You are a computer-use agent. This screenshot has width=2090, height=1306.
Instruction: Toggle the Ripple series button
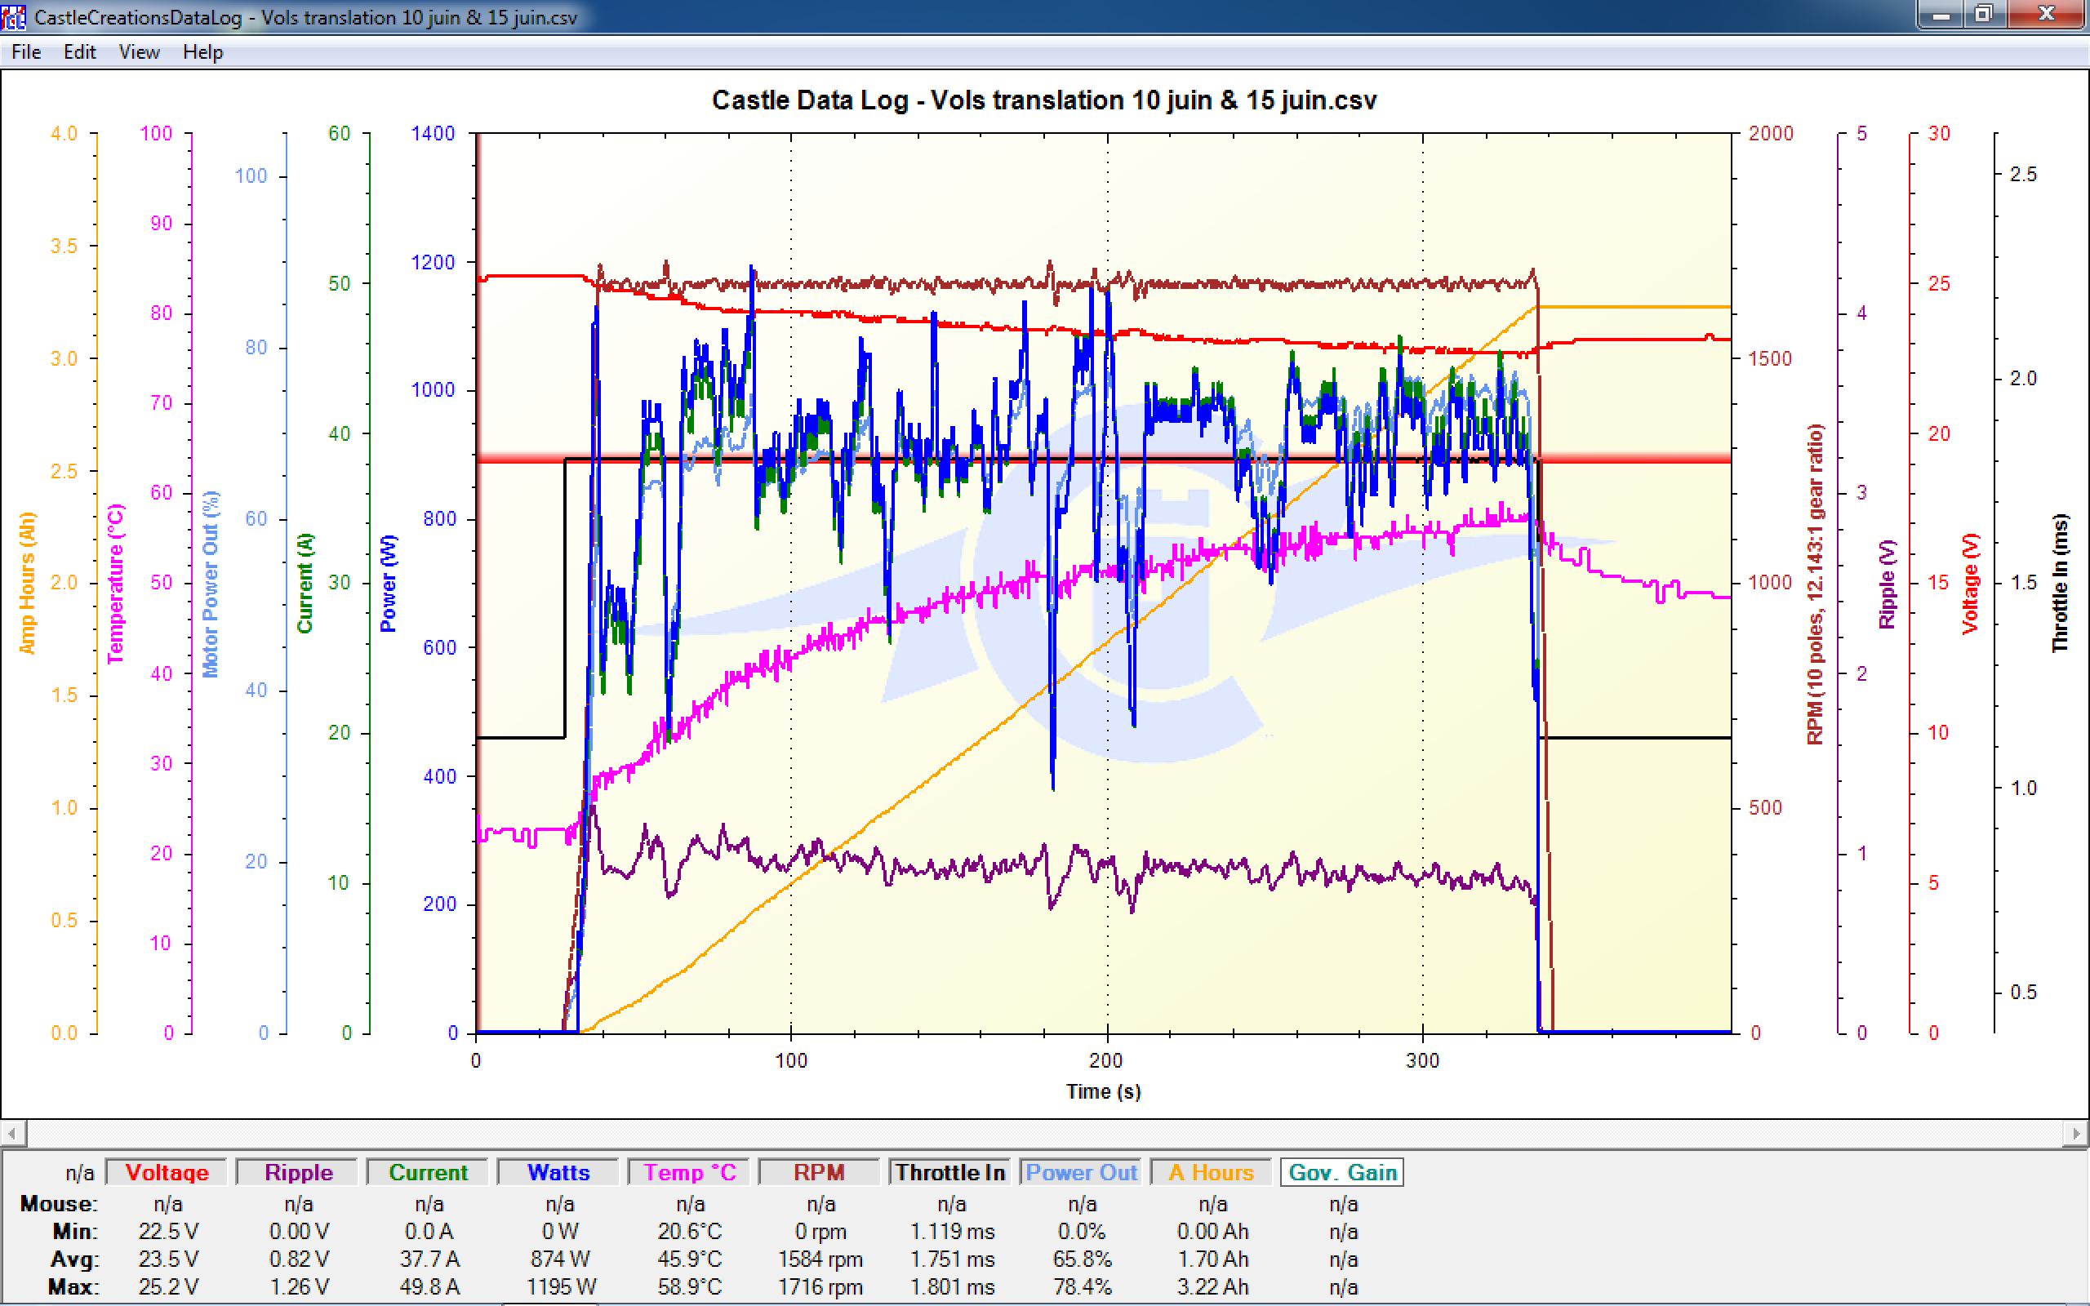pos(298,1172)
